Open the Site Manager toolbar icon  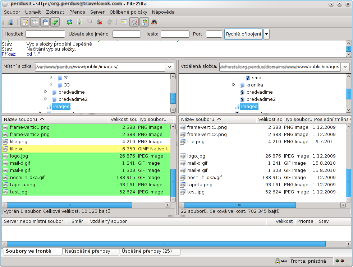pos(10,22)
